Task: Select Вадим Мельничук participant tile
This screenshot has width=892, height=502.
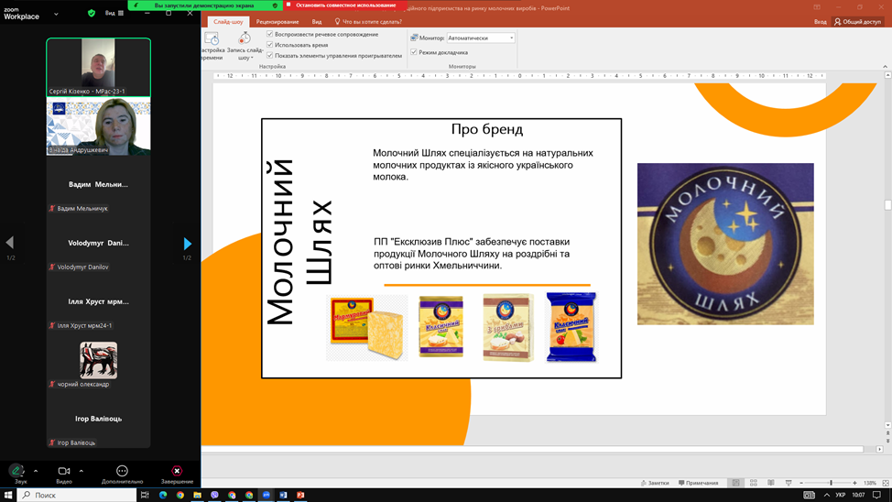Action: coord(98,185)
